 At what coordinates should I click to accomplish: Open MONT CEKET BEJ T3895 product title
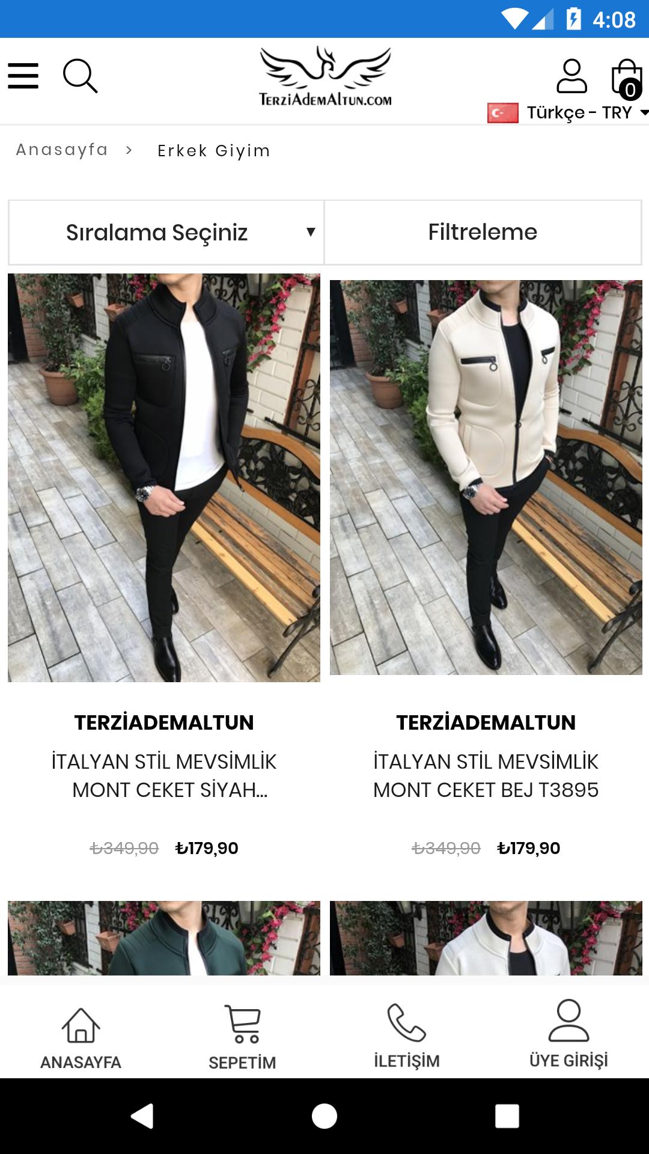(486, 776)
